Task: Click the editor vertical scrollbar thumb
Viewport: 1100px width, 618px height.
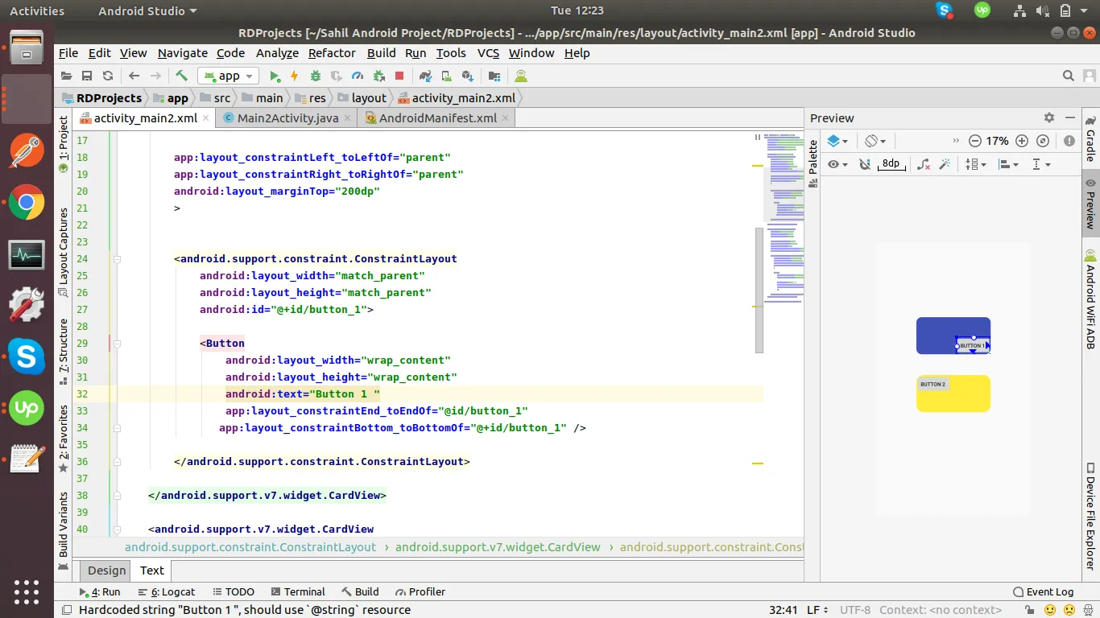Action: click(x=759, y=290)
